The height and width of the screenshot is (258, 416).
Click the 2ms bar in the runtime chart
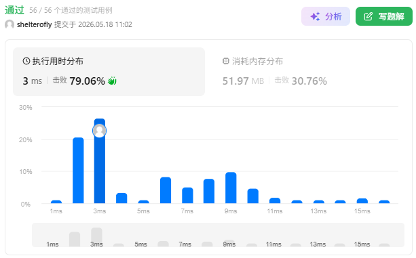(x=78, y=171)
